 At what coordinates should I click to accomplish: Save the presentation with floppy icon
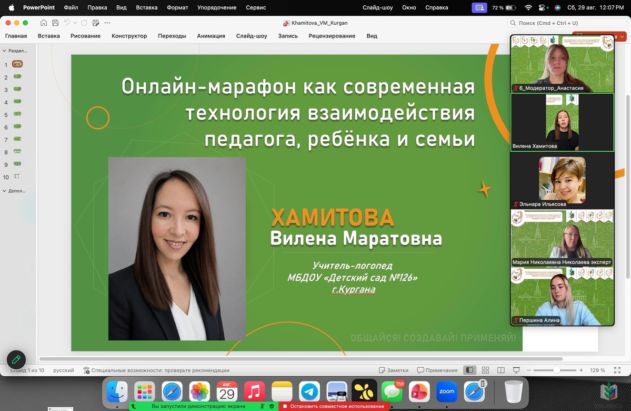coord(55,23)
